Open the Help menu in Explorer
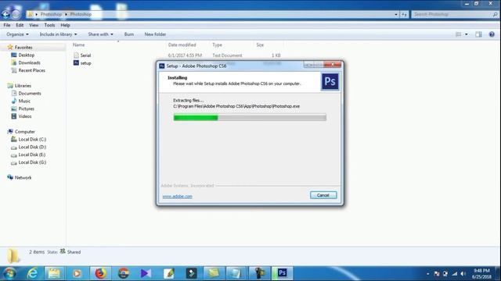 click(x=65, y=25)
